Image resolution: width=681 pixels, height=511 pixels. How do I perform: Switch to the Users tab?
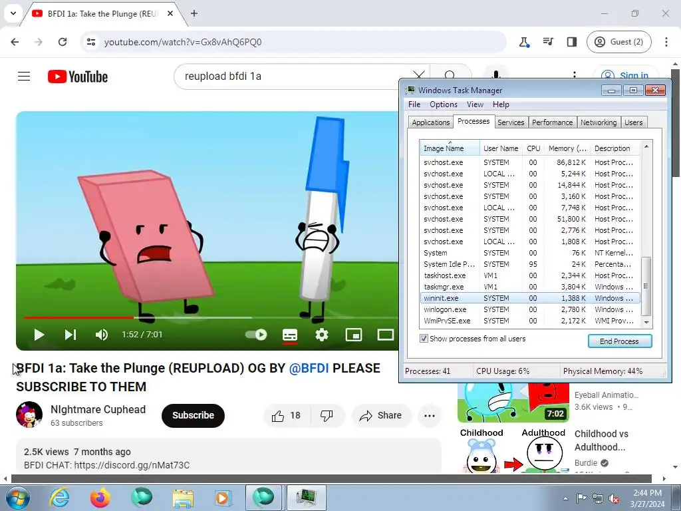[634, 122]
